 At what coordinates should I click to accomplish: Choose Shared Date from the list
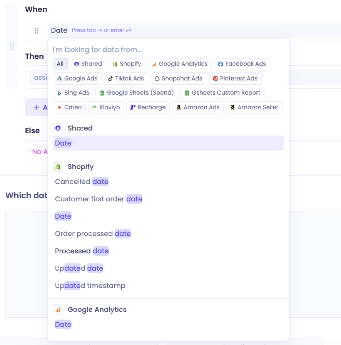[168, 143]
